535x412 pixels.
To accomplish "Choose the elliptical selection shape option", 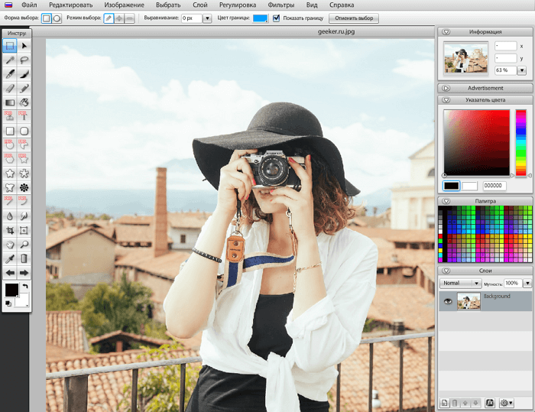I will [x=57, y=18].
